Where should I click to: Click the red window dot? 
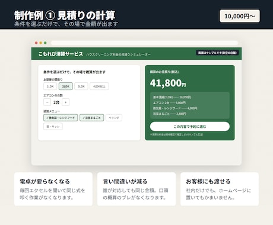(x=36, y=43)
